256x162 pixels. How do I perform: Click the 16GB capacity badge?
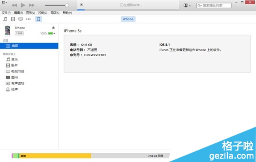click(x=19, y=33)
